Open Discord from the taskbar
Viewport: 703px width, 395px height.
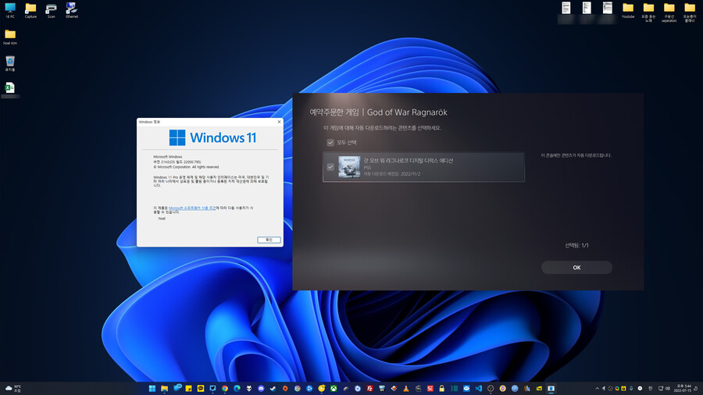point(261,388)
